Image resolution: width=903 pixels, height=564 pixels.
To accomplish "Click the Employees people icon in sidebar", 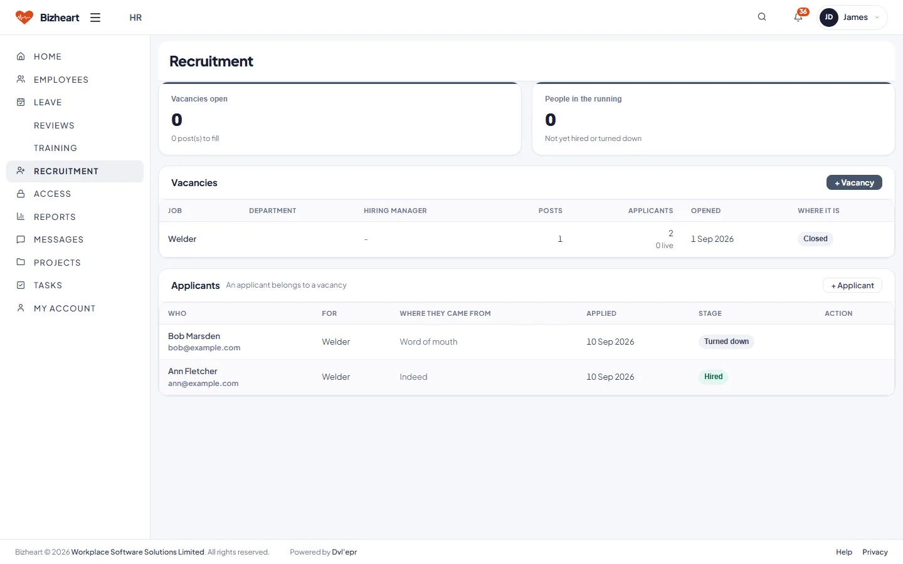I will click(x=21, y=80).
